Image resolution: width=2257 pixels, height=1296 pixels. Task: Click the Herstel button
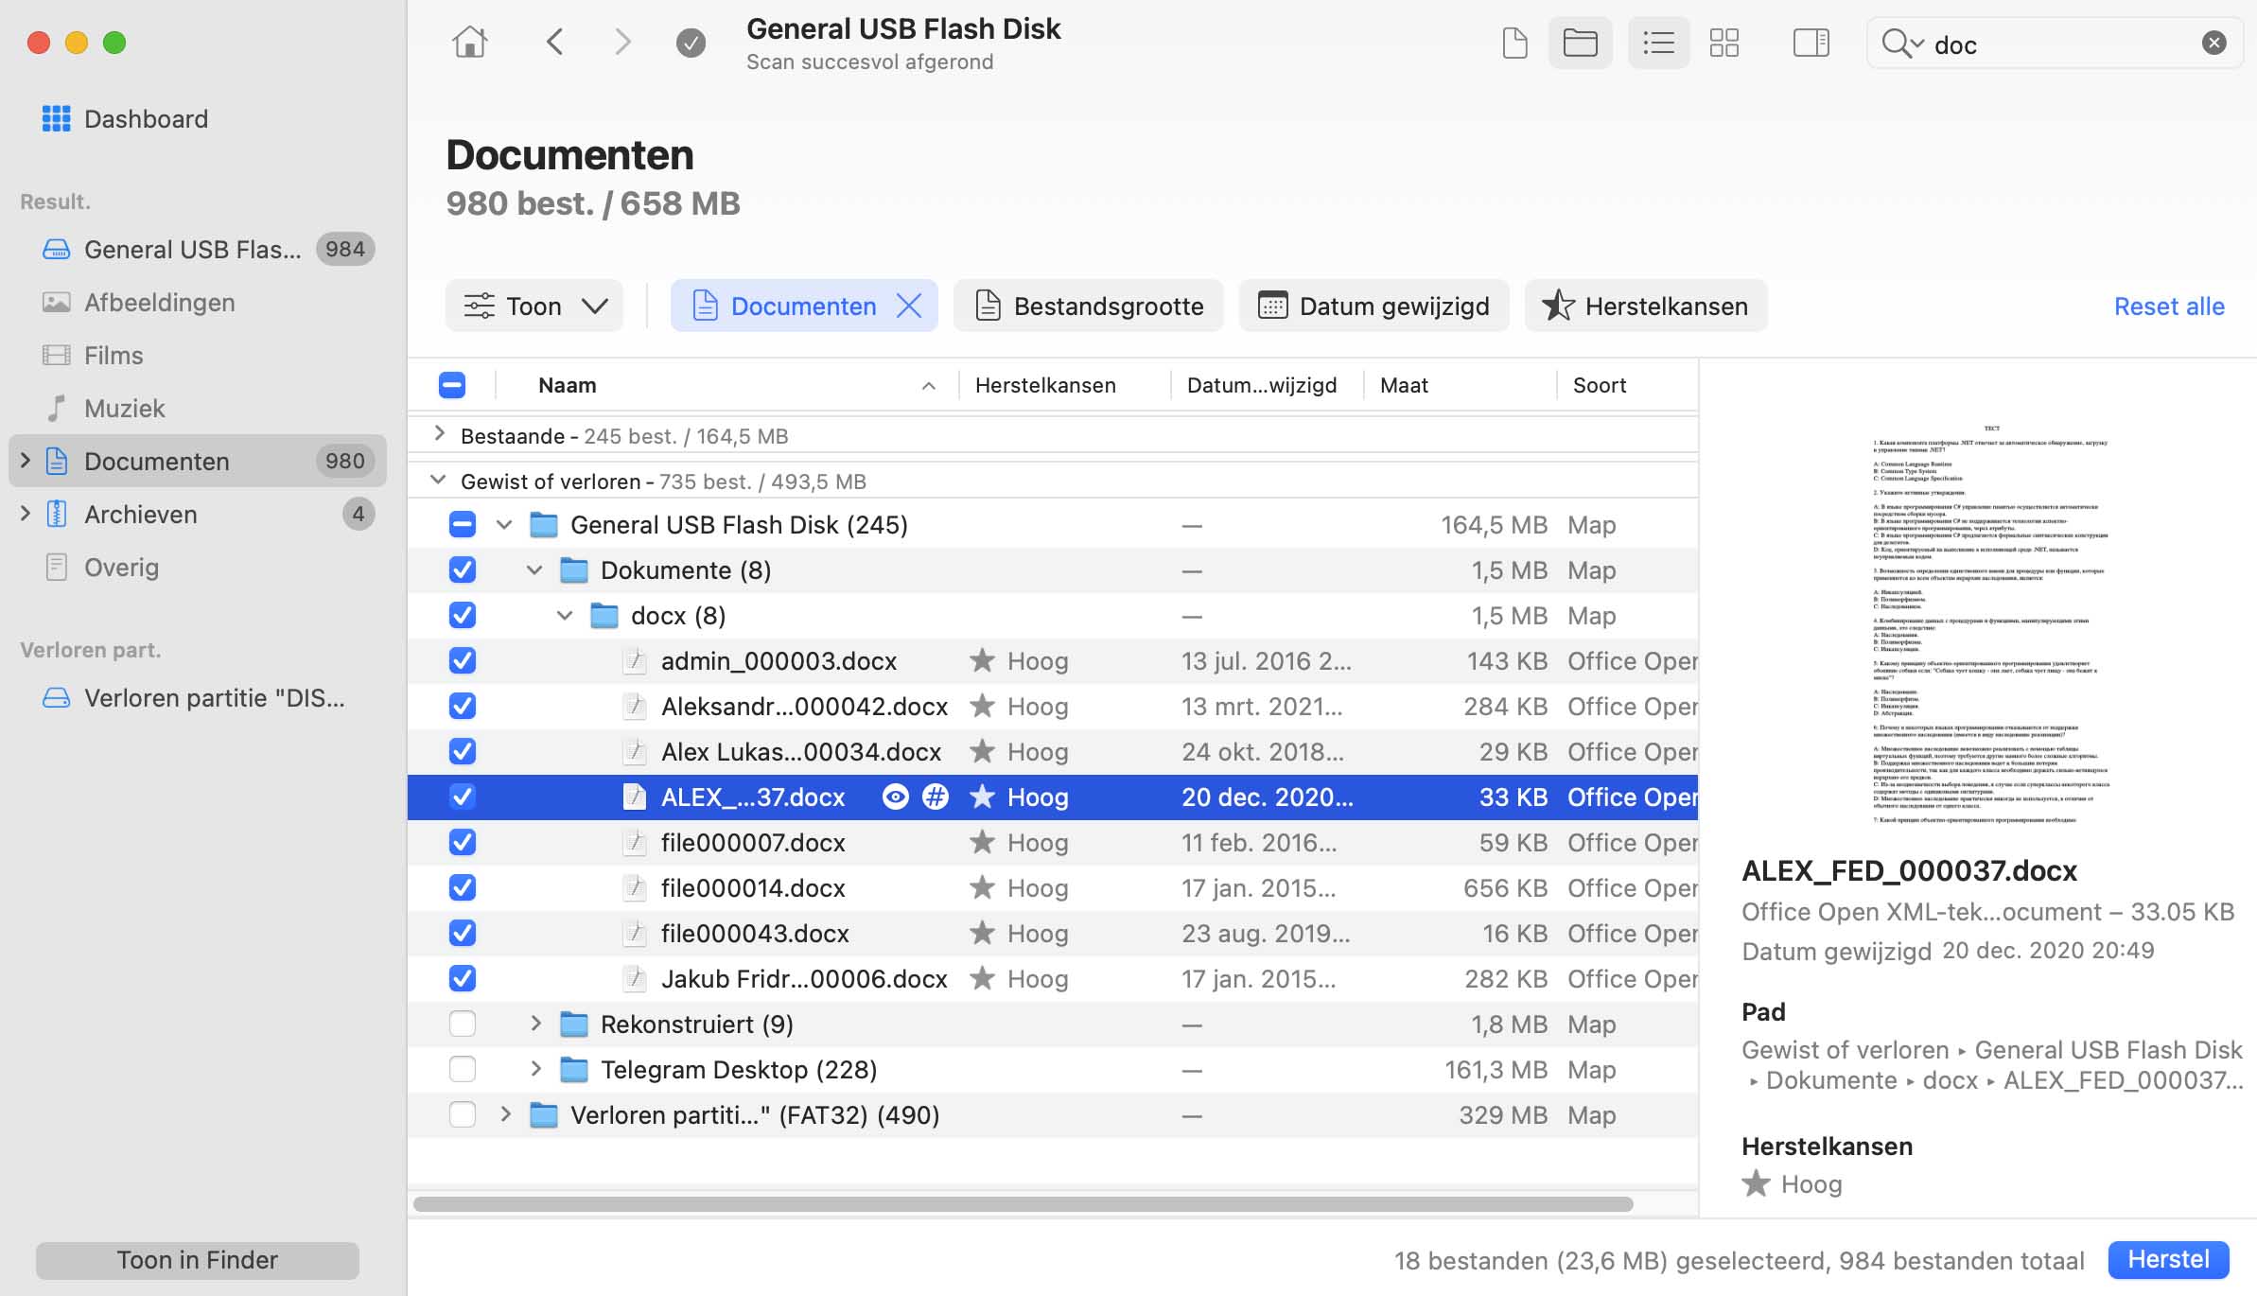(x=2168, y=1260)
